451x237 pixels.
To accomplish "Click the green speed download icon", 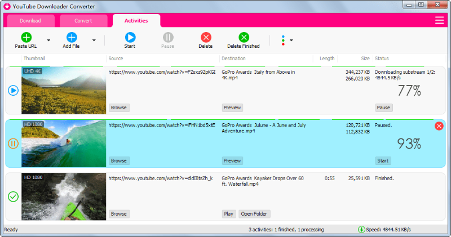I will pos(361,230).
